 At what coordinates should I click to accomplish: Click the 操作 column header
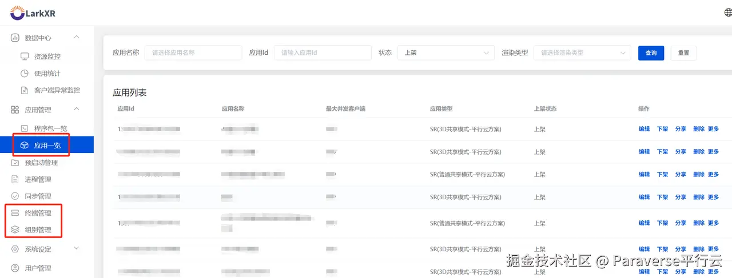(644, 109)
